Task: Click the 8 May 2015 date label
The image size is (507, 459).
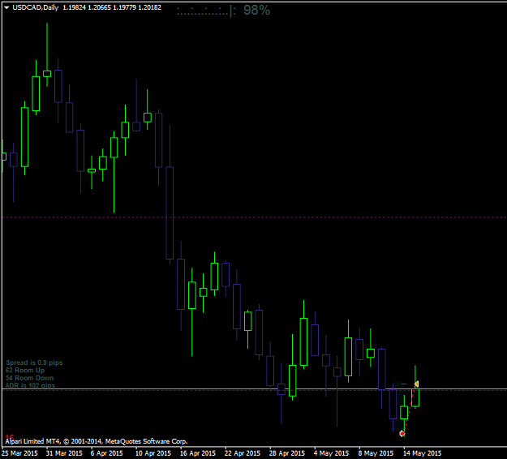Action: 376,453
